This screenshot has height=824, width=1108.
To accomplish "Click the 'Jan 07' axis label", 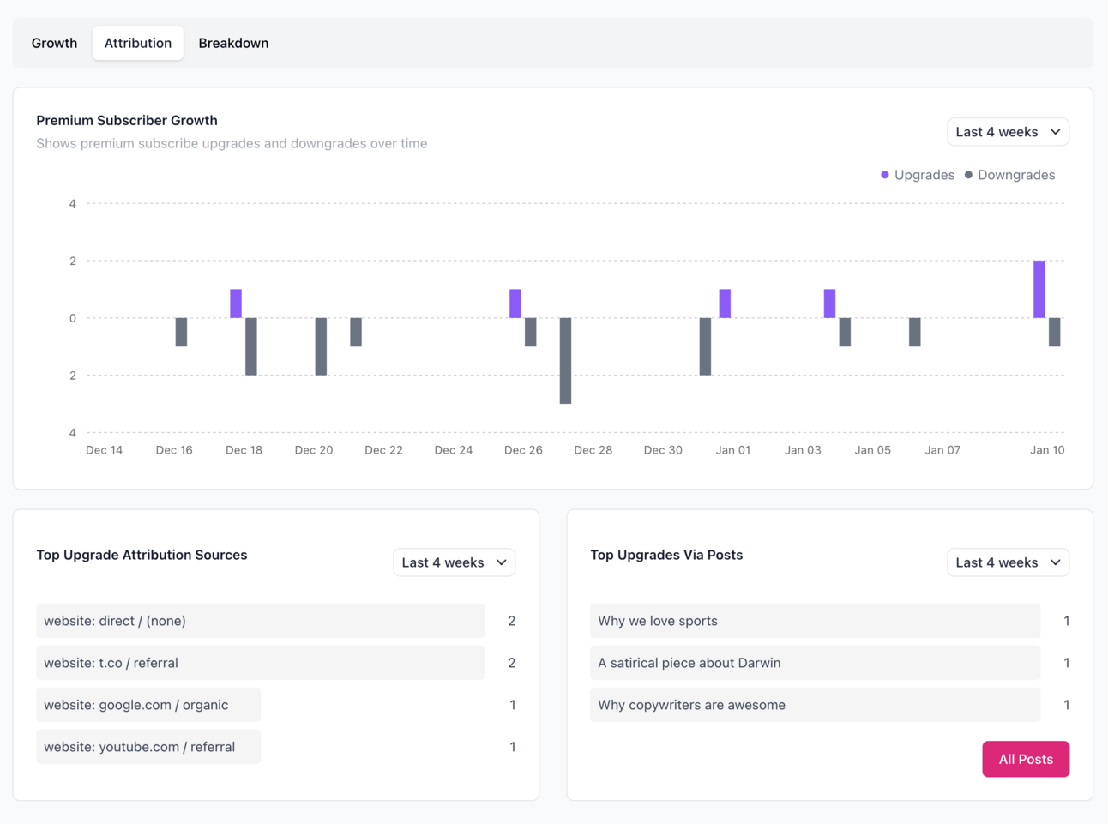I will [x=942, y=450].
